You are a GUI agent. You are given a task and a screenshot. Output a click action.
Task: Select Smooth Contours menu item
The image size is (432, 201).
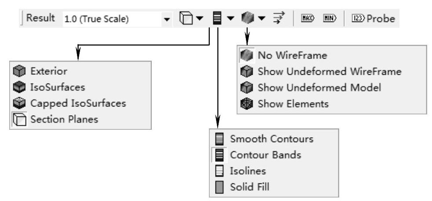271,139
